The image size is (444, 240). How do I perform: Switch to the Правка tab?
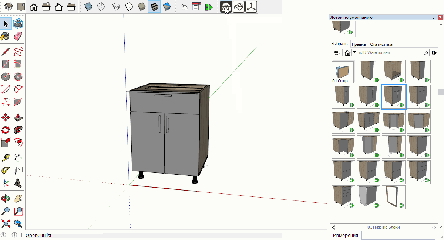tap(359, 44)
